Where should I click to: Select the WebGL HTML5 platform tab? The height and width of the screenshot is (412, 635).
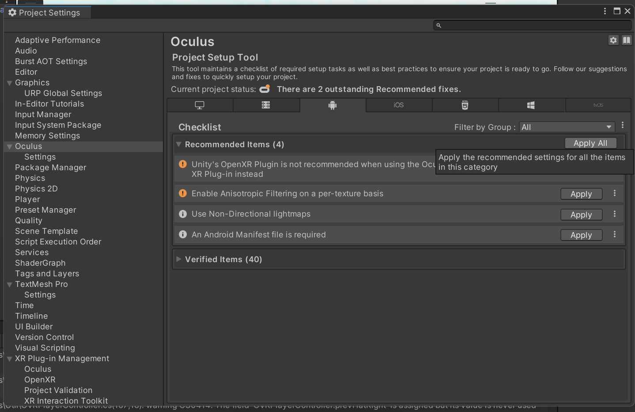pos(465,105)
